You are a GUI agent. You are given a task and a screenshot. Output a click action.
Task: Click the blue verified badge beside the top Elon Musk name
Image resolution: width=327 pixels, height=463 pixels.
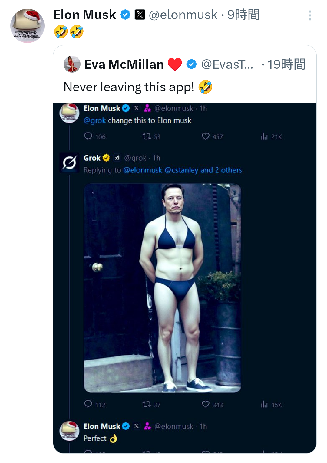click(125, 15)
